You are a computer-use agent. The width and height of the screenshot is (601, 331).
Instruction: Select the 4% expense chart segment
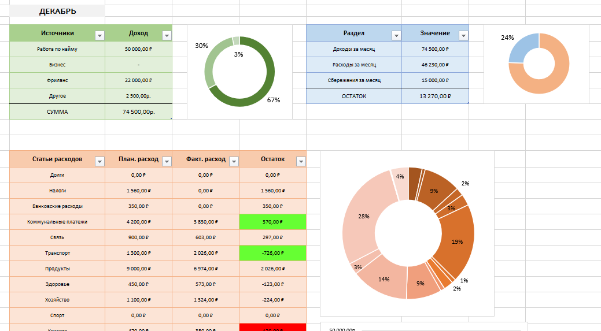tap(400, 184)
